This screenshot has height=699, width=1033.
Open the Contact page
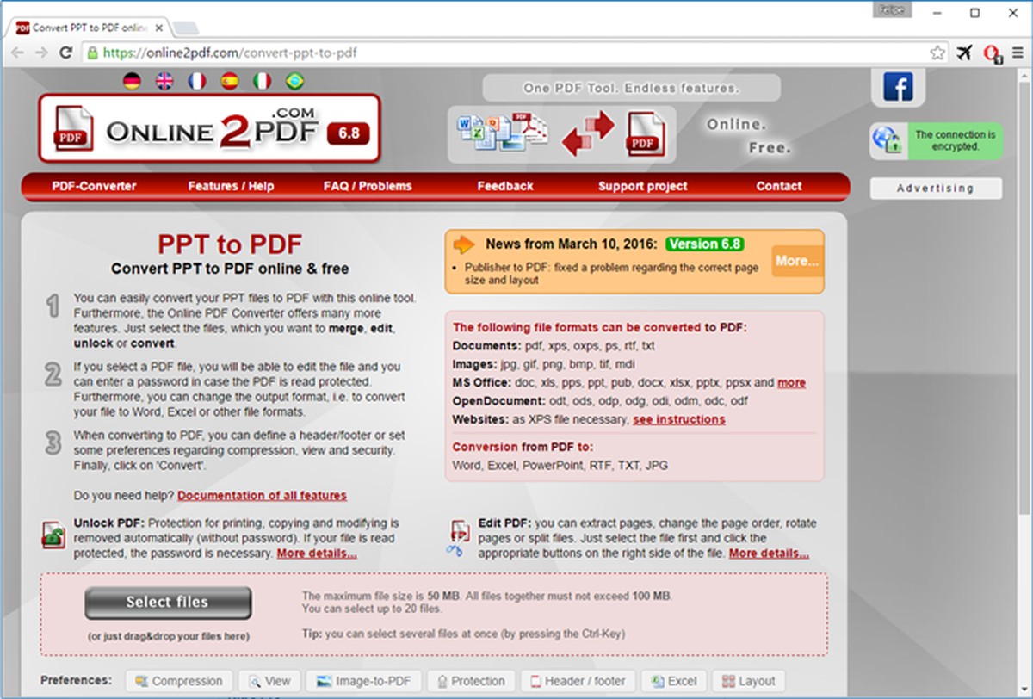[779, 186]
